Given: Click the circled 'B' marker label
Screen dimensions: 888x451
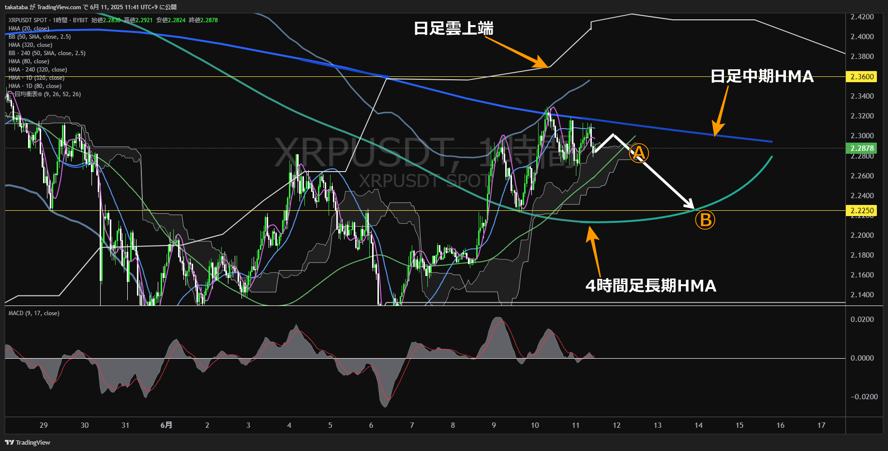Looking at the screenshot, I should pyautogui.click(x=705, y=220).
